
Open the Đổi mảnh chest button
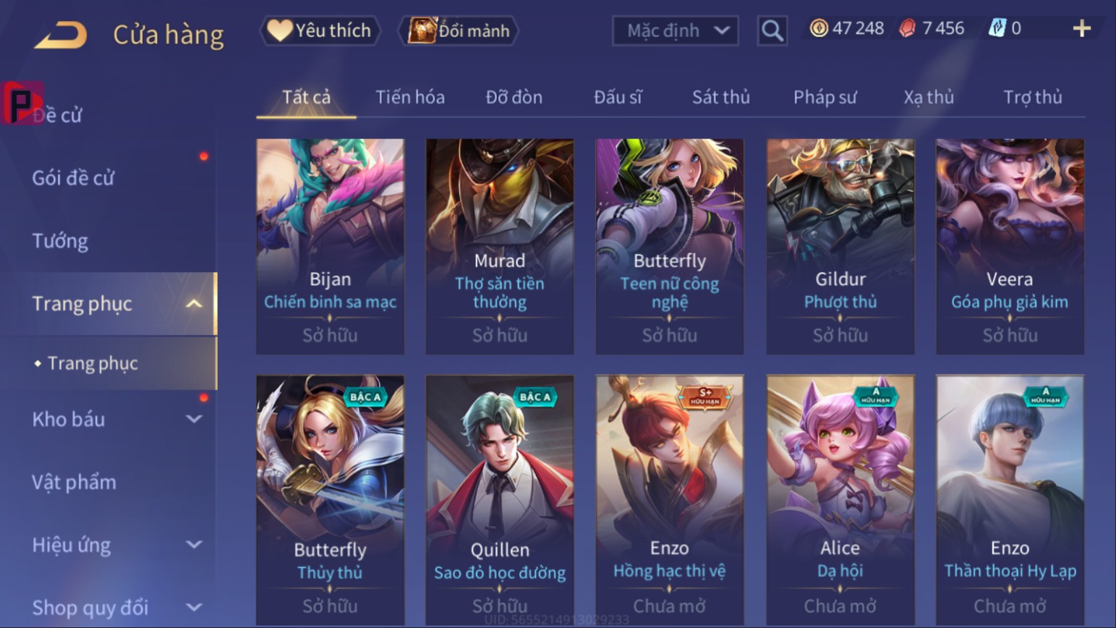[x=459, y=30]
